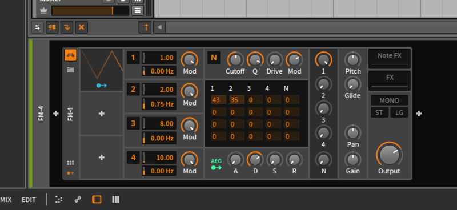The image size is (457, 210).
Task: Click the vertical FM-4 device title strip
Action: pyautogui.click(x=41, y=114)
